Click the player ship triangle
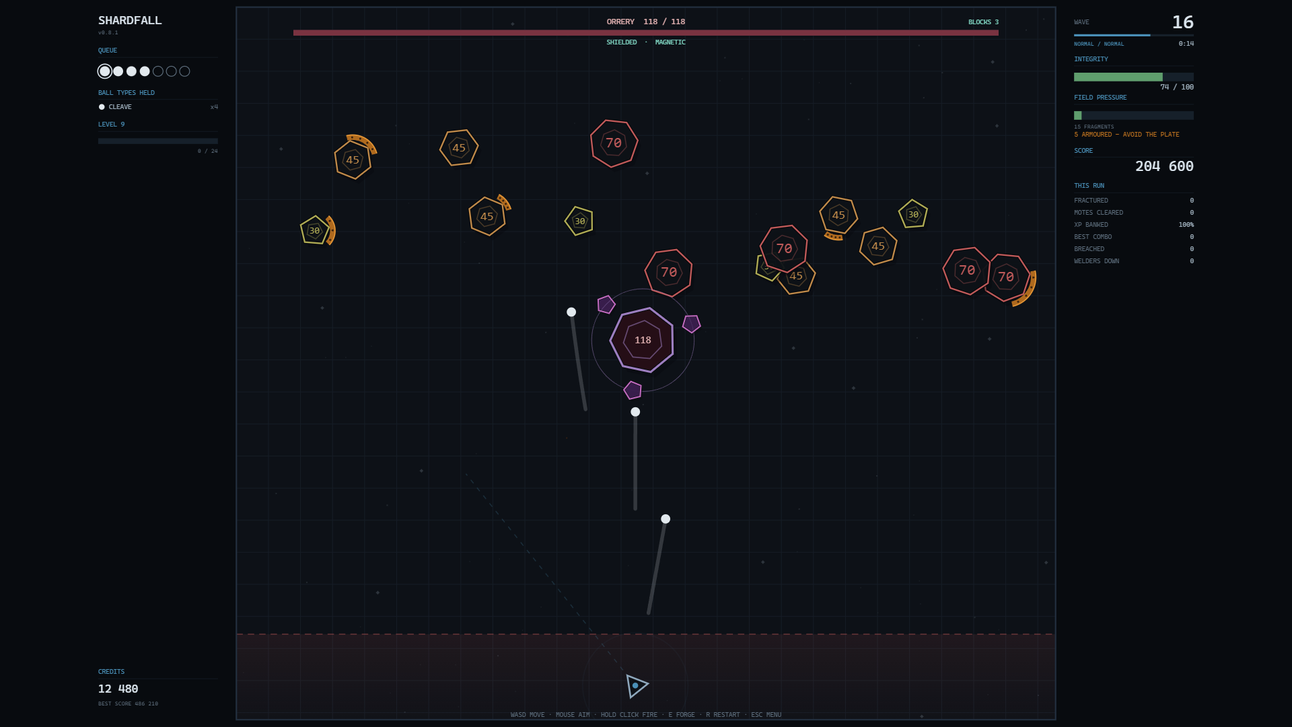1292x727 pixels. tap(636, 686)
